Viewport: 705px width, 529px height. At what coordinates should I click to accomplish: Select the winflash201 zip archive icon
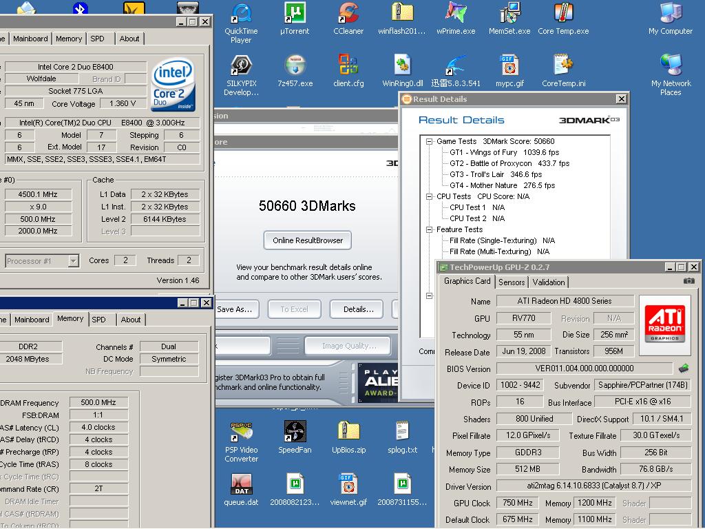[x=402, y=12]
